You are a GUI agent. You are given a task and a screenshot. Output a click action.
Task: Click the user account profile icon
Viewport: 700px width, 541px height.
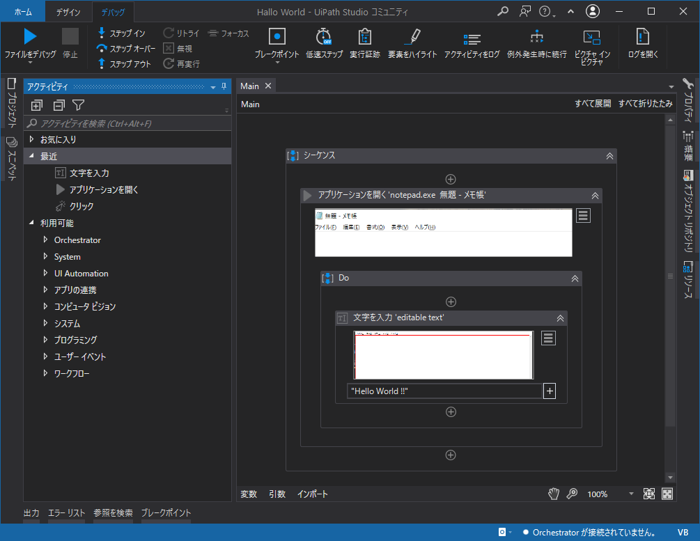(593, 11)
